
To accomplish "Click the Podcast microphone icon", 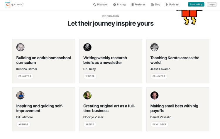I will (x=167, y=5).
